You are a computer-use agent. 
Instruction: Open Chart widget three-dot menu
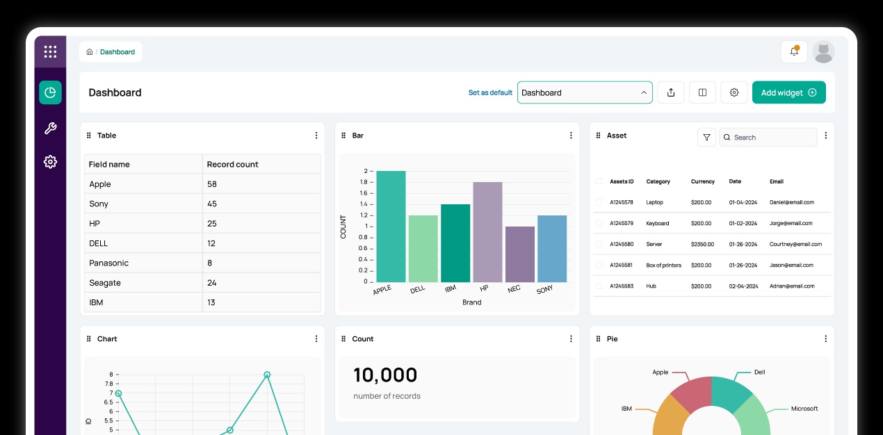[x=316, y=339]
